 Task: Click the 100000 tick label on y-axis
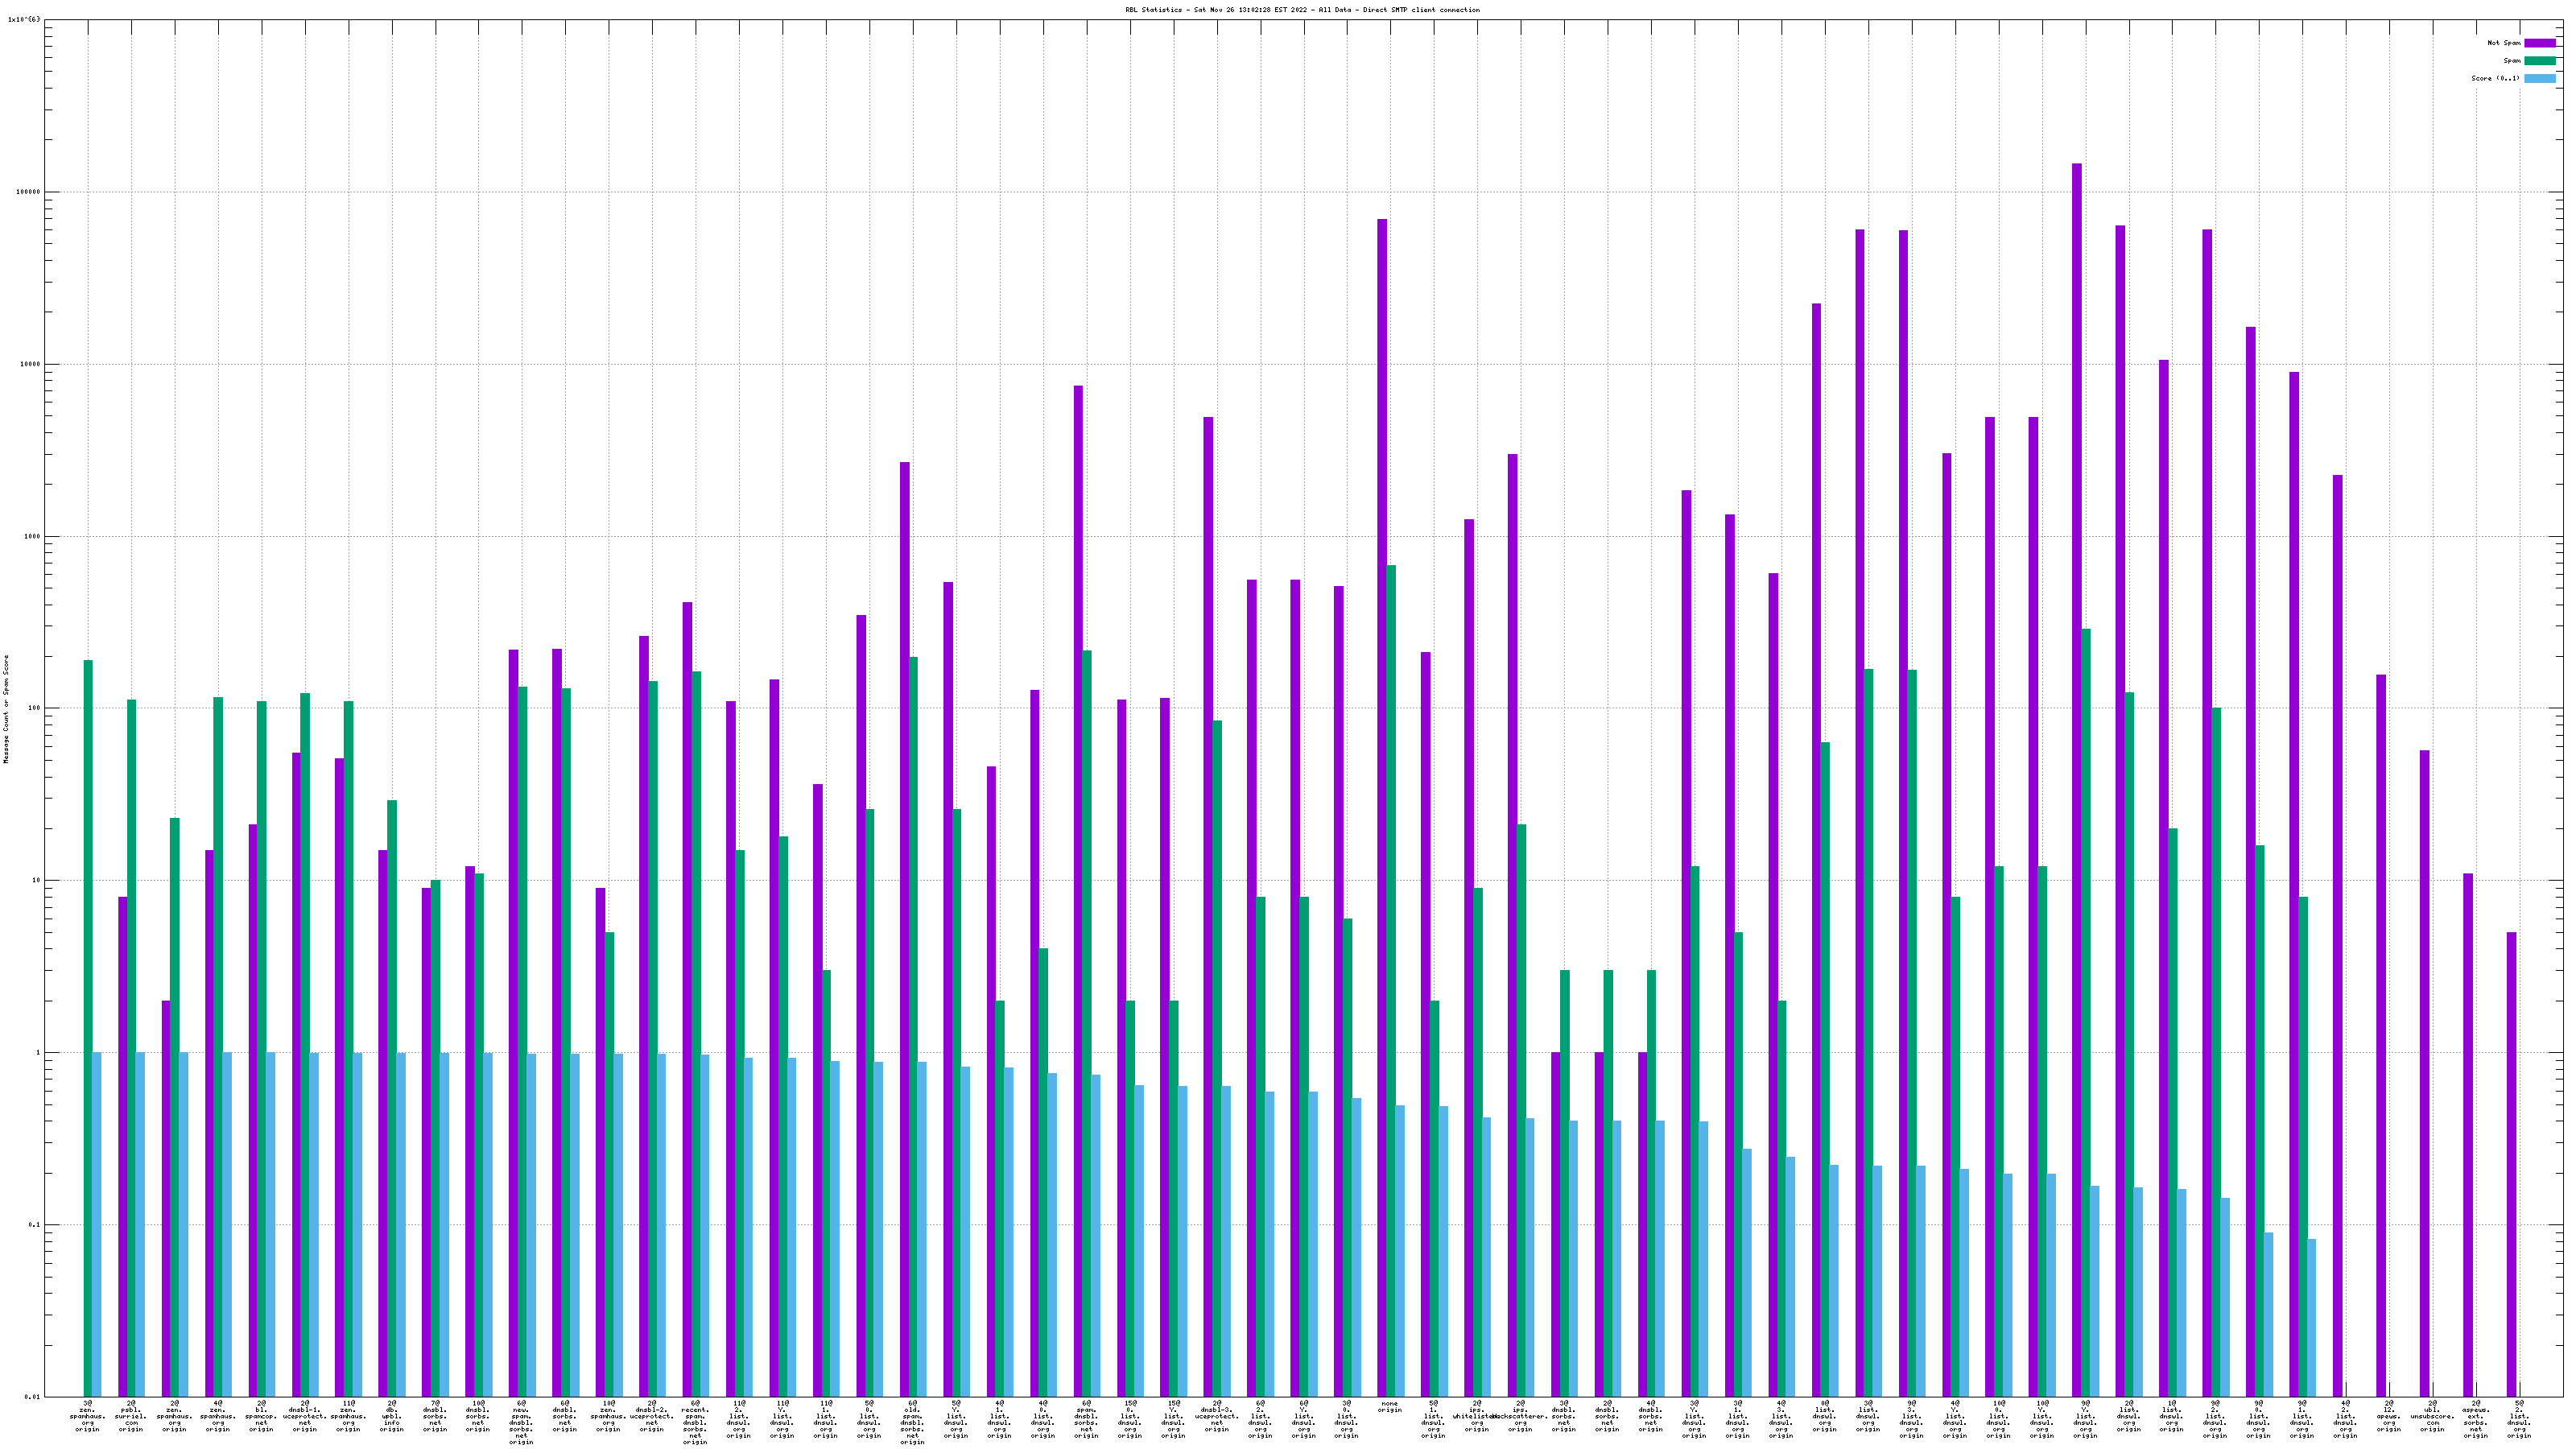tap(29, 192)
